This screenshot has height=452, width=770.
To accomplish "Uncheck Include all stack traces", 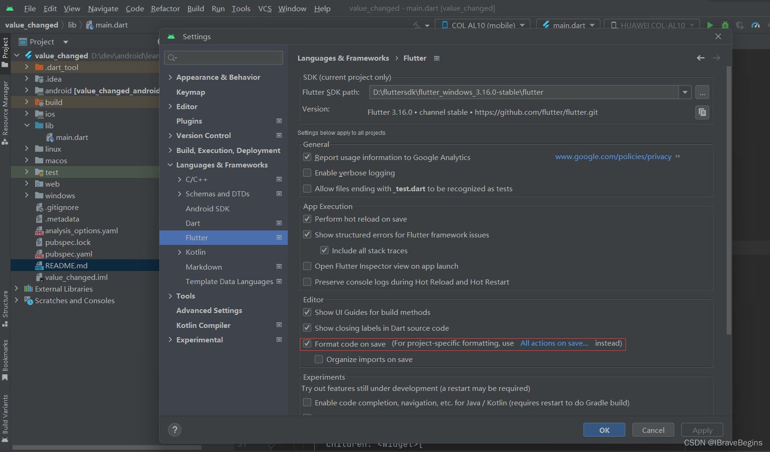I will 324,250.
